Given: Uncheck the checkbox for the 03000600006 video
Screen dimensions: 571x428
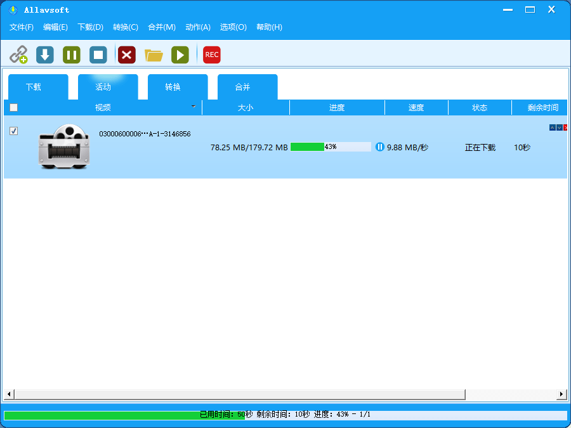Looking at the screenshot, I should click(13, 131).
